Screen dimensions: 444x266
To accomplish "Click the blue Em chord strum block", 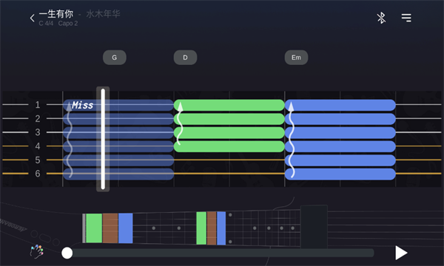I will tap(340, 140).
